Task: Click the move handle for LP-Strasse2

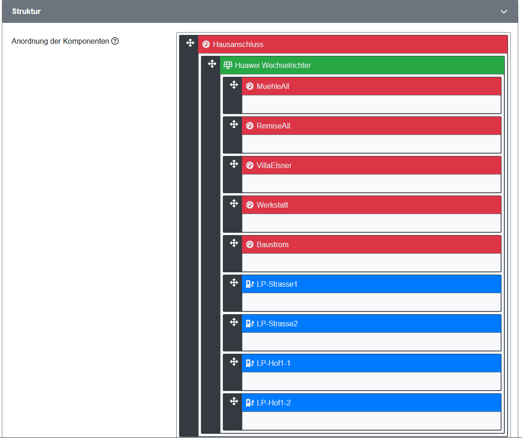Action: [234, 322]
